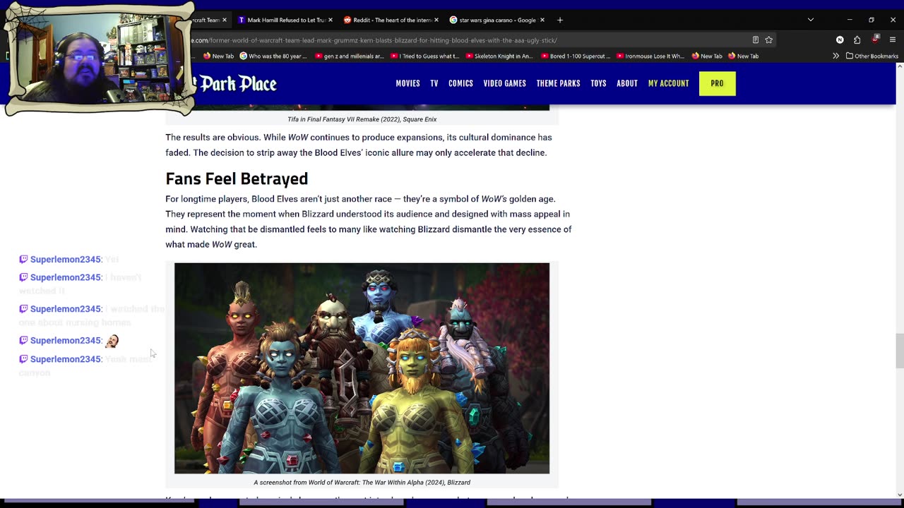Click scrollbar up arrow
The width and height of the screenshot is (904, 508).
(899, 66)
